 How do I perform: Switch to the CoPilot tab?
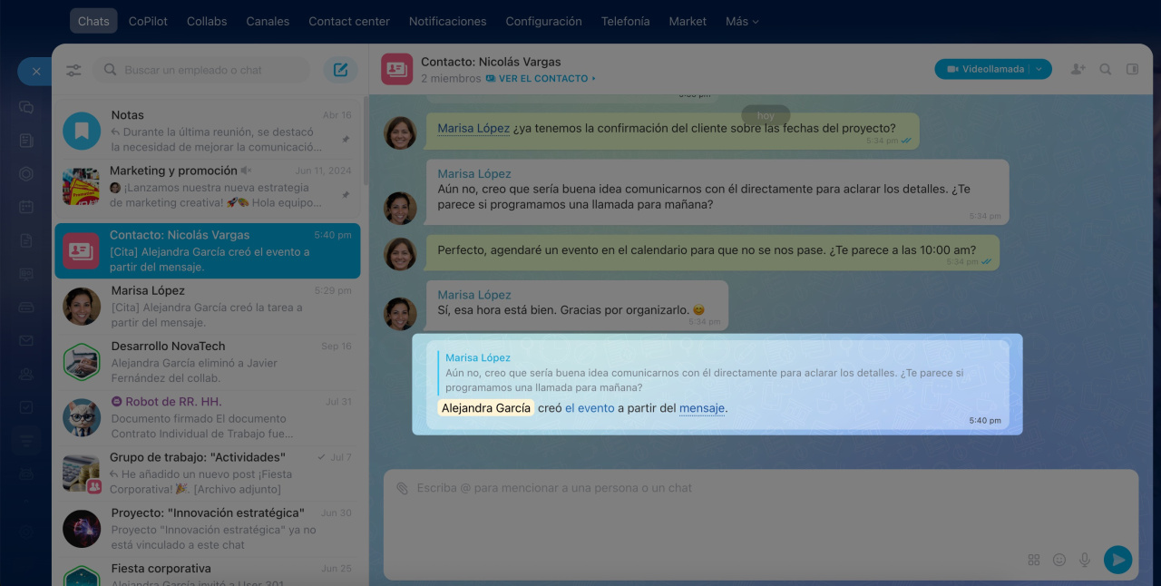tap(148, 21)
